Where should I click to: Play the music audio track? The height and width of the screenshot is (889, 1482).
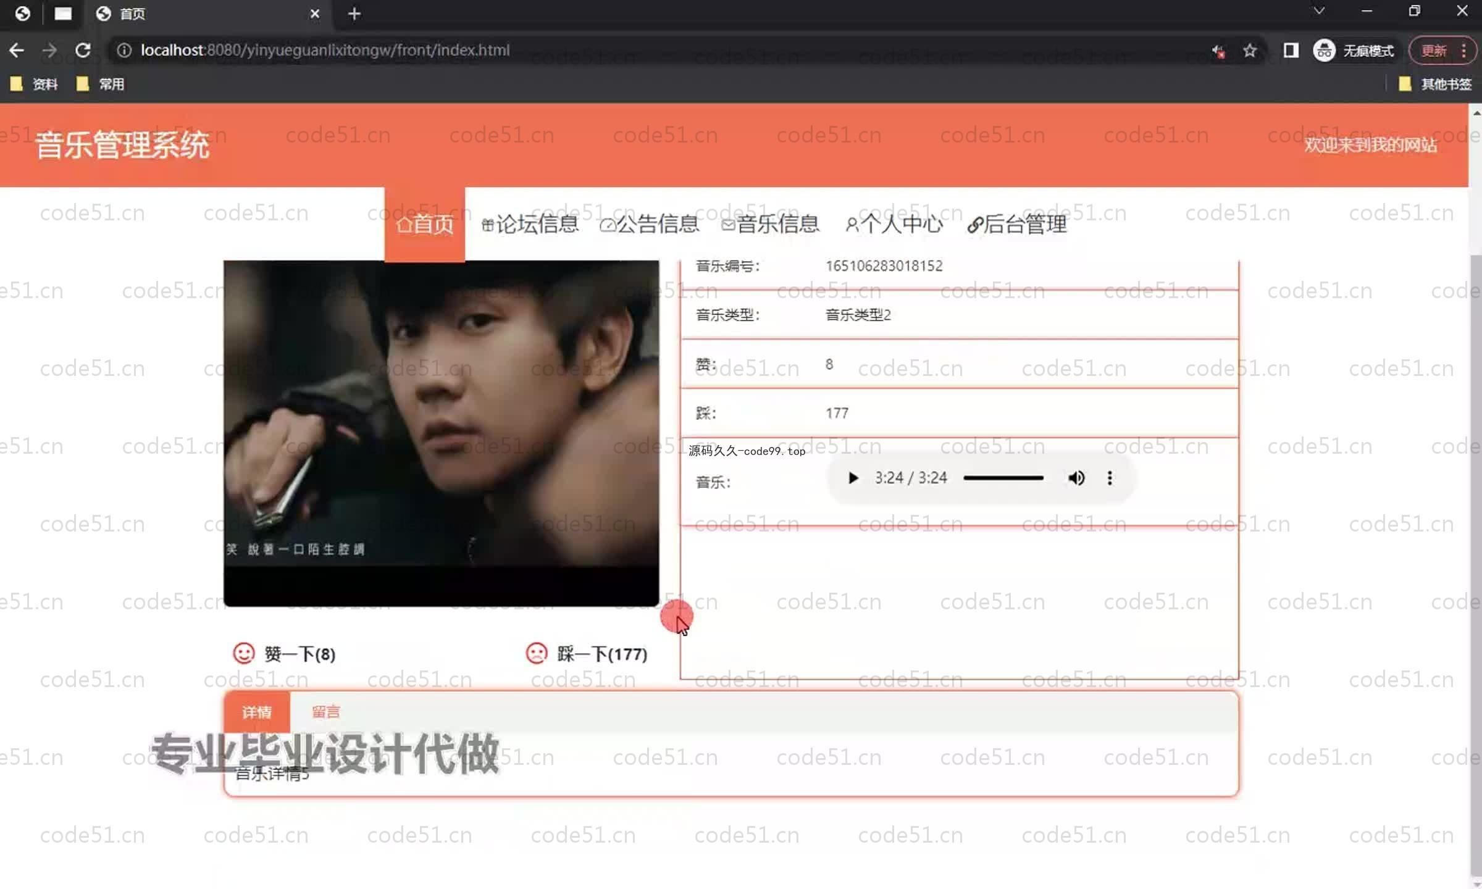(x=853, y=478)
